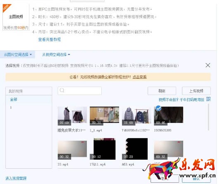Open the 查看完整教程 link
This screenshot has height=184, width=220.
click(x=50, y=40)
